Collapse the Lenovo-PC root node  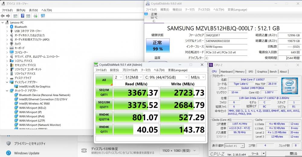2,23
